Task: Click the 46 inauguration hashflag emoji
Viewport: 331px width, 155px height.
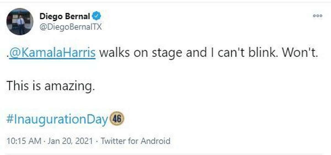Action: (x=117, y=119)
